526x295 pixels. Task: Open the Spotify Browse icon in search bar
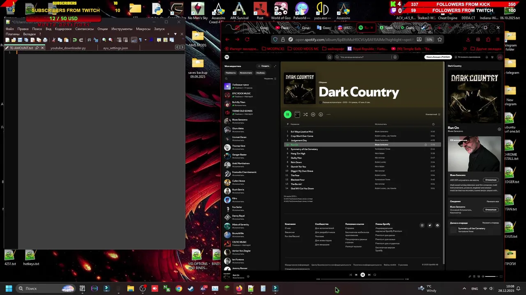pos(395,57)
